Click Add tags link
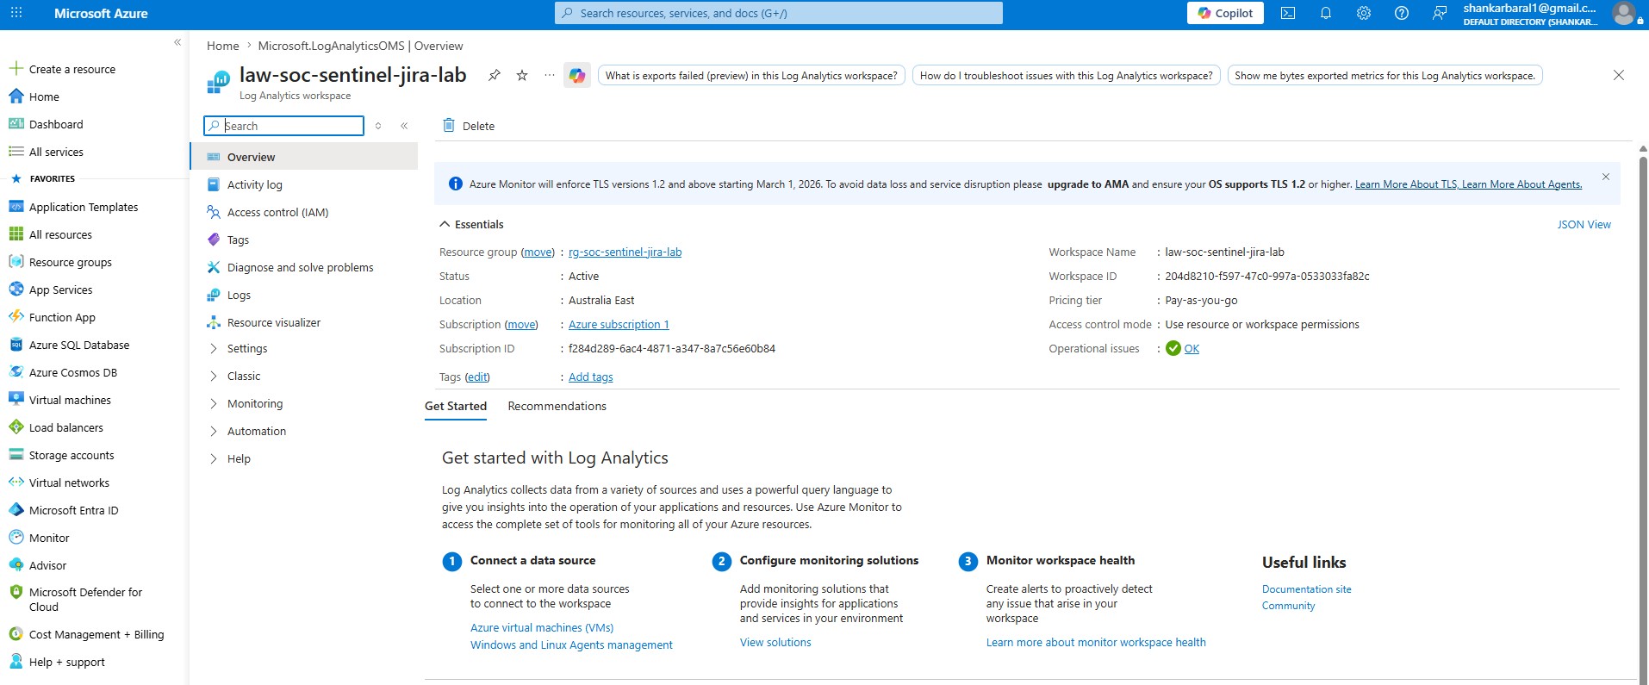The height and width of the screenshot is (685, 1649). 591,377
